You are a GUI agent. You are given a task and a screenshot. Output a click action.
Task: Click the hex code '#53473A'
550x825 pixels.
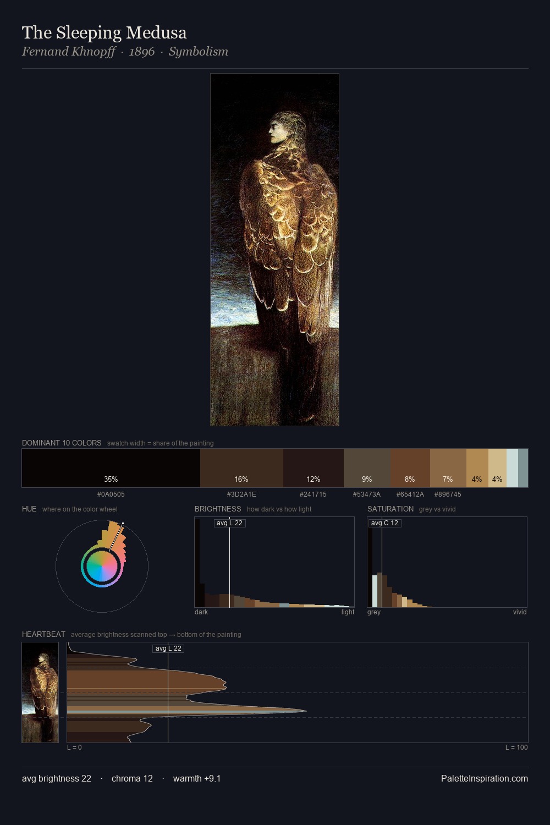pos(367,494)
